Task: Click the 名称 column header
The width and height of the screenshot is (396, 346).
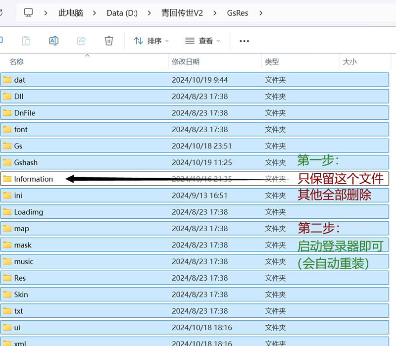Action: pyautogui.click(x=17, y=62)
